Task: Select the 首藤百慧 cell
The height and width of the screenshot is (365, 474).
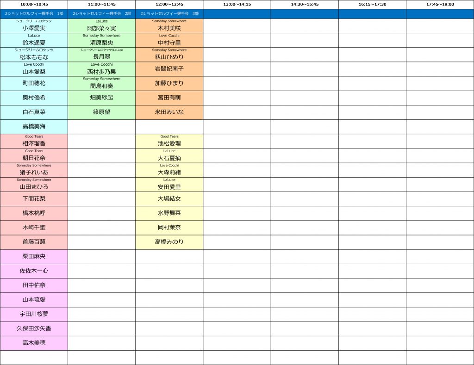Action: (34, 241)
